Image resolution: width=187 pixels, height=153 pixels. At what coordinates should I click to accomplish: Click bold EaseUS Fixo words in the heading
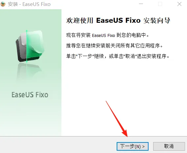tap(118, 20)
